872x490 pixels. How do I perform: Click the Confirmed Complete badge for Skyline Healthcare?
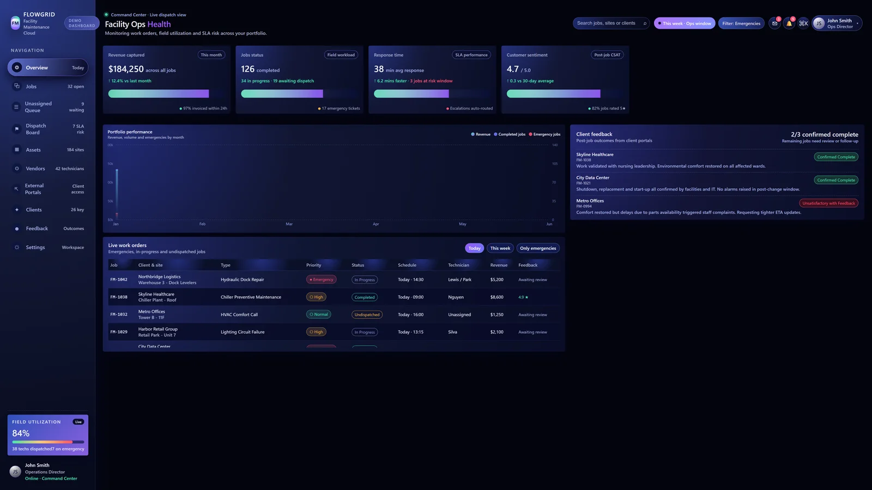coord(836,157)
